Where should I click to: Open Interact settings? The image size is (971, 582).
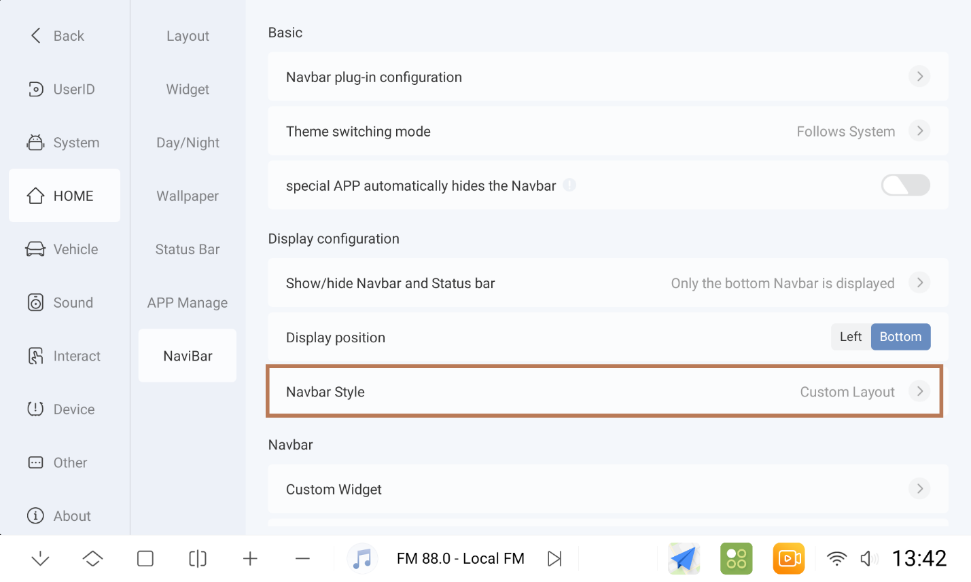[x=64, y=356]
